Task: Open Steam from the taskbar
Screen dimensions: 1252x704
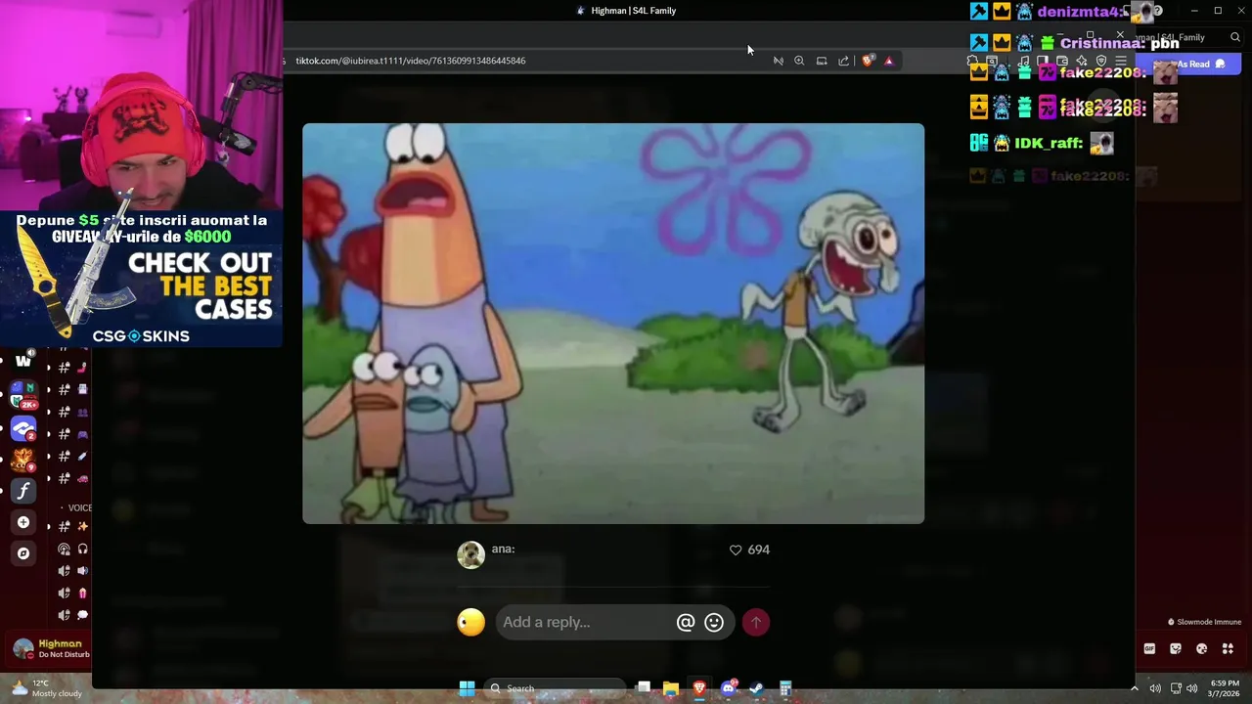Action: pos(756,688)
